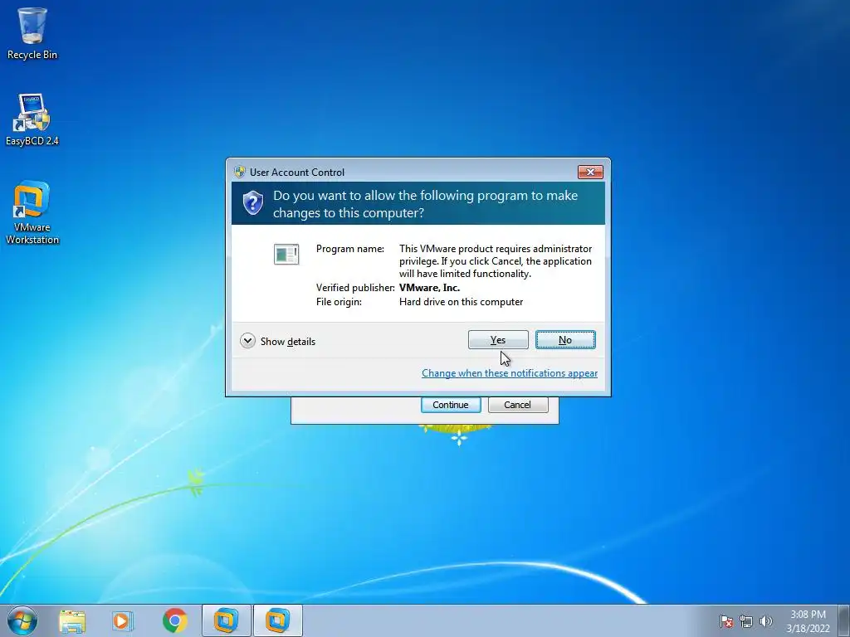Viewport: 850px width, 637px height.
Task: Open Windows Explorer from the taskbar
Action: [x=72, y=620]
